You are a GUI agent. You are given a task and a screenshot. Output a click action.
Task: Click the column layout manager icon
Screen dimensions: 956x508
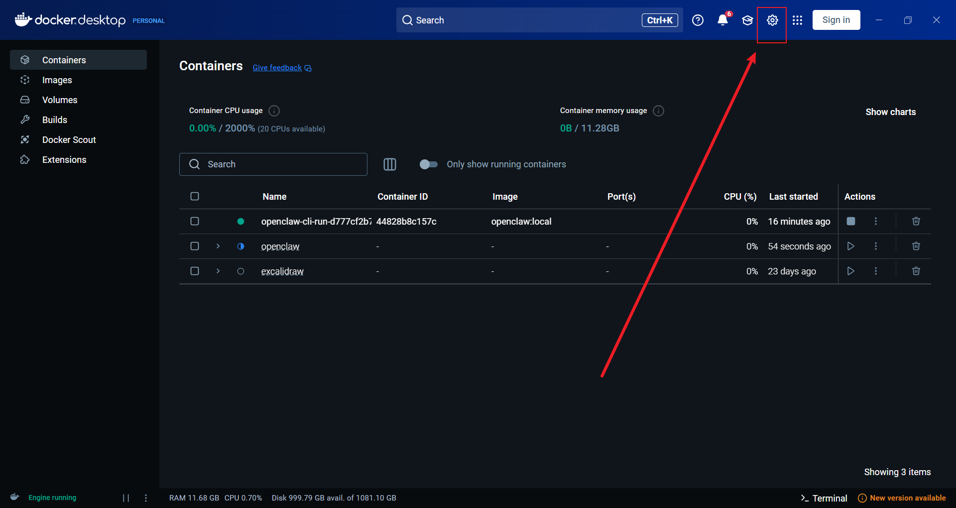click(x=390, y=164)
